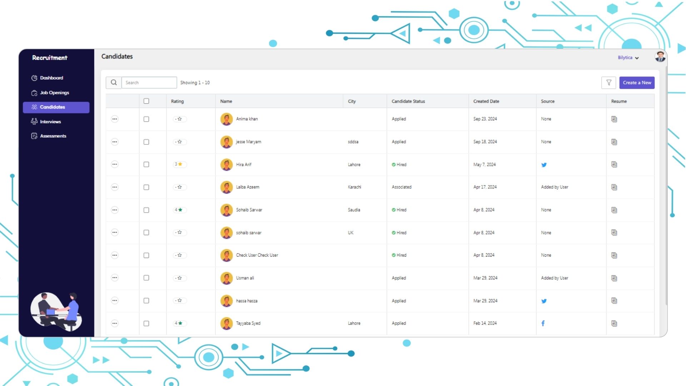The width and height of the screenshot is (686, 386).
Task: Click star rating icon for Hira Arif
Action: tap(180, 164)
